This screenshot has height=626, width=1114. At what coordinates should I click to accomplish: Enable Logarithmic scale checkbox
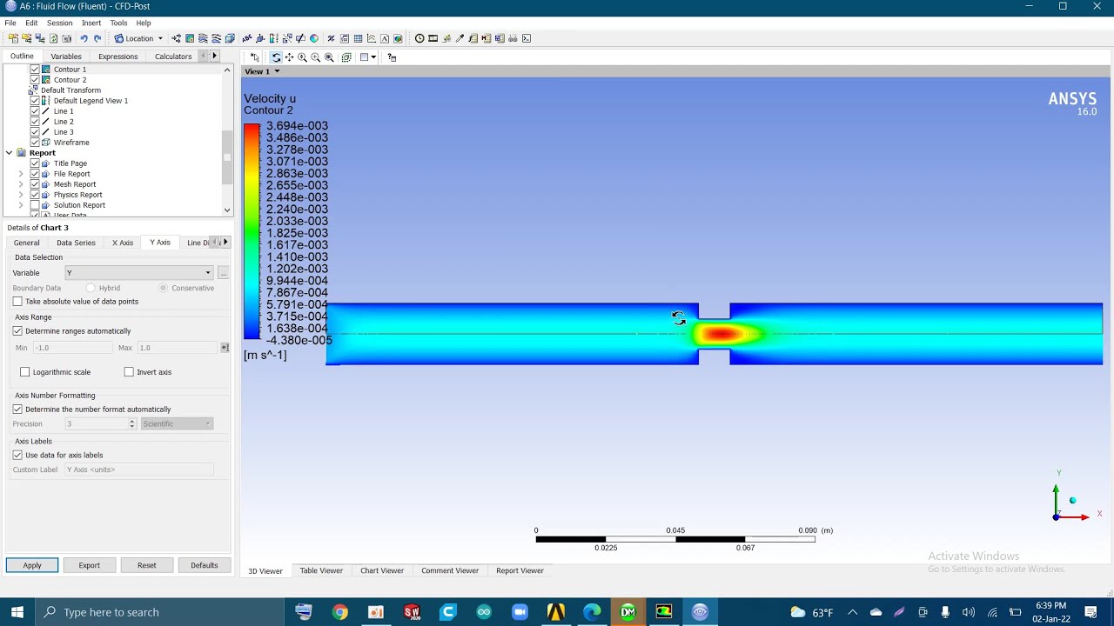(x=24, y=372)
